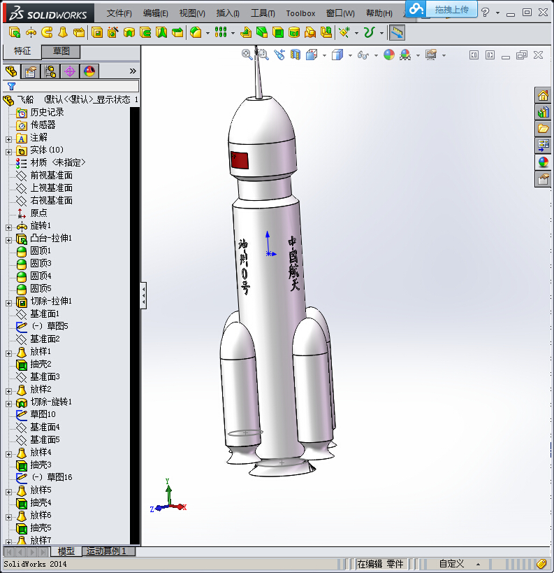Image resolution: width=554 pixels, height=573 pixels.
Task: Click the Edit Appearance color ball icon
Action: [389, 55]
